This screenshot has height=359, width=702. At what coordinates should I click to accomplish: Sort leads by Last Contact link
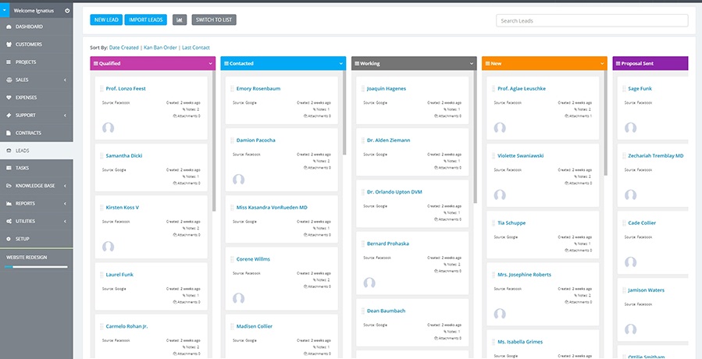click(195, 48)
